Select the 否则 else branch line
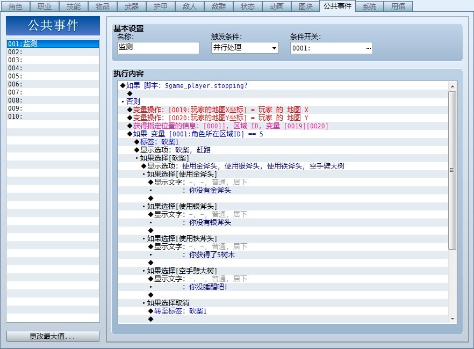 (283, 101)
